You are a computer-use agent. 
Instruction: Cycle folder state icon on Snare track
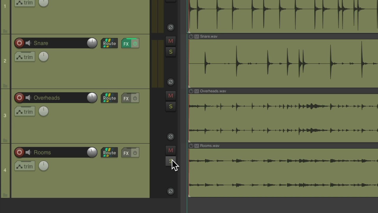pos(5,86)
